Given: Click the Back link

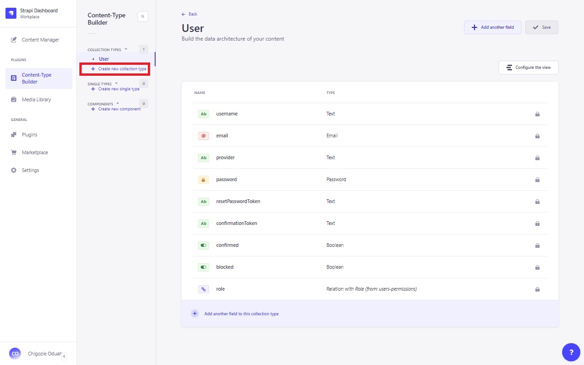Looking at the screenshot, I should pos(190,14).
